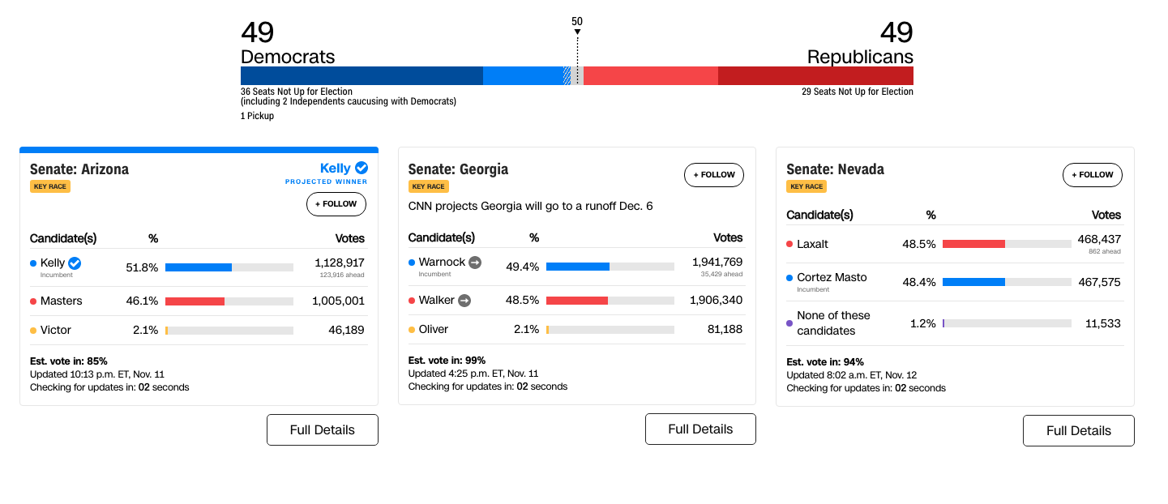The height and width of the screenshot is (504, 1168).
Task: Open Full Details for Nevada Senate
Action: point(1078,430)
